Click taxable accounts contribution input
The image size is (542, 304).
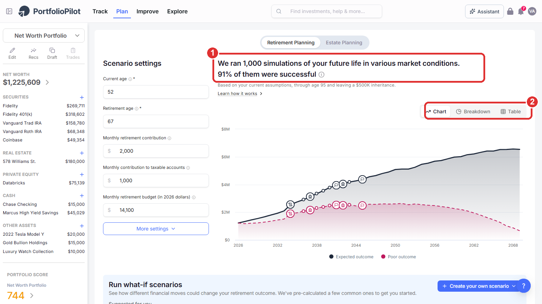tap(156, 180)
